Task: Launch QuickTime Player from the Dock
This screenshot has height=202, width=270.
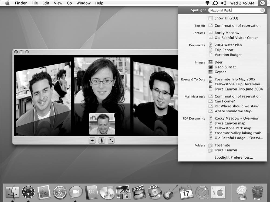Action: point(202,192)
